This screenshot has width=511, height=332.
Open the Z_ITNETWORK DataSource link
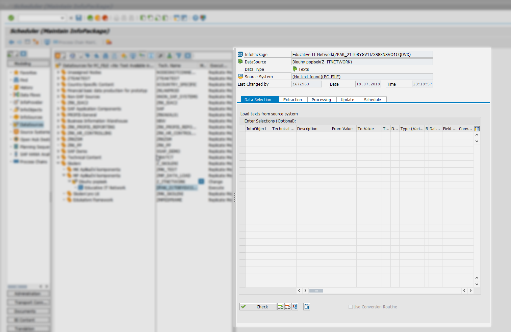pos(322,62)
